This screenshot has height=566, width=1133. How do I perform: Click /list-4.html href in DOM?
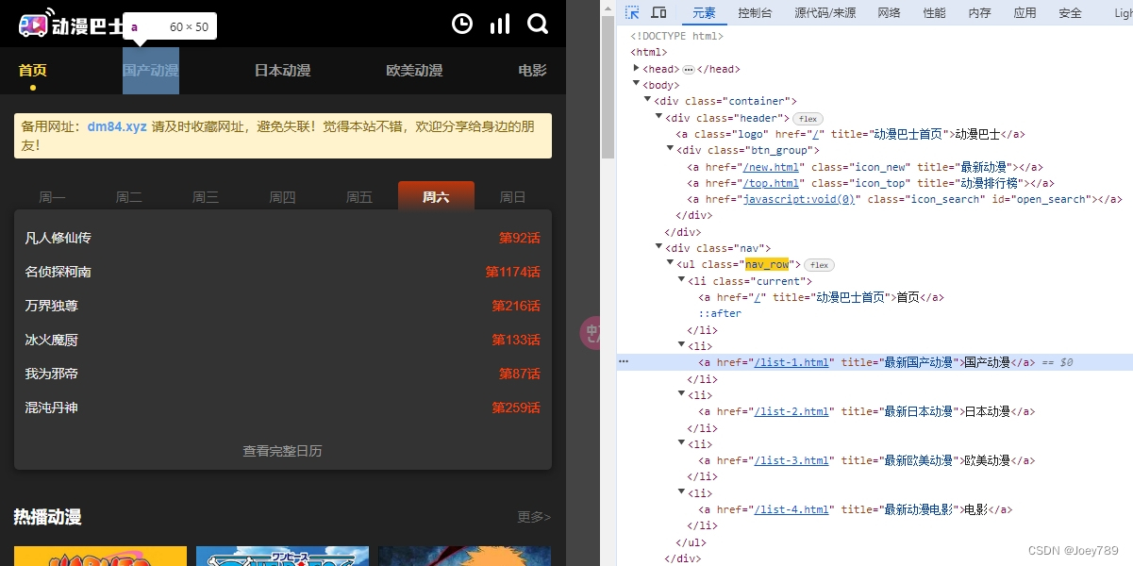tap(791, 509)
